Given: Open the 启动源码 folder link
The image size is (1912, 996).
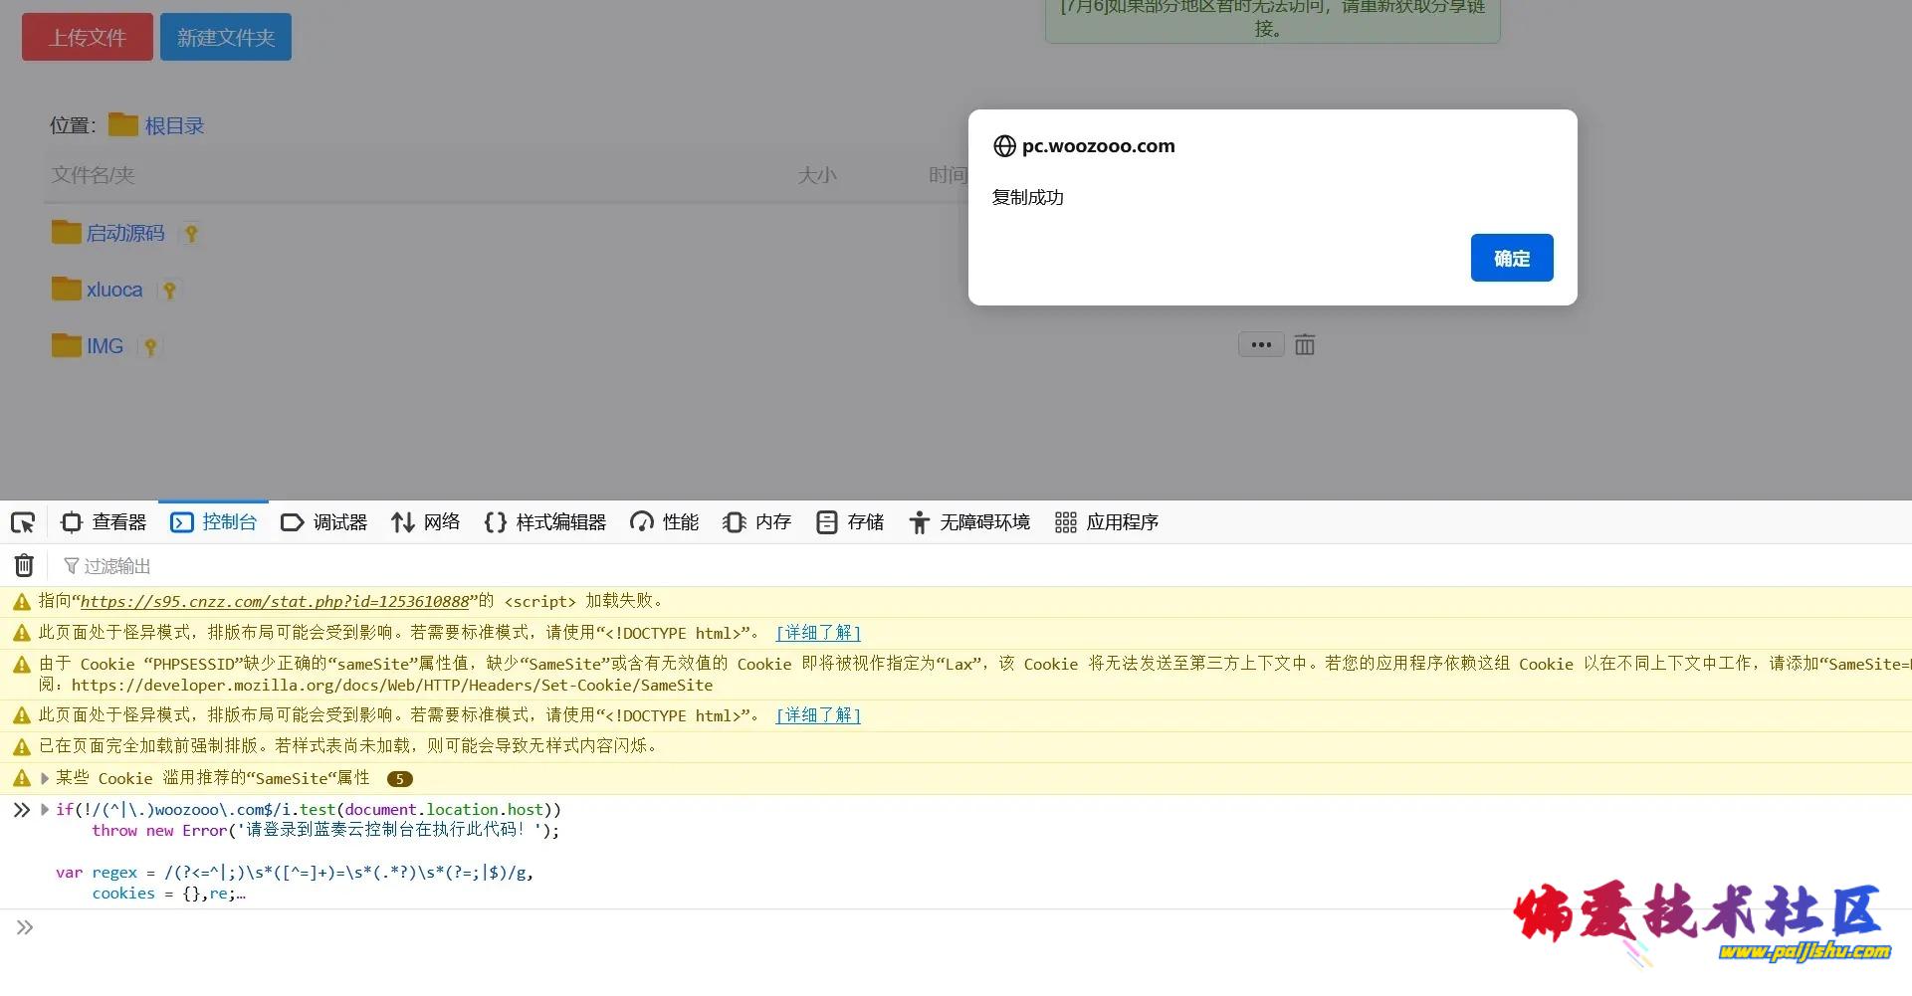Looking at the screenshot, I should [x=125, y=233].
